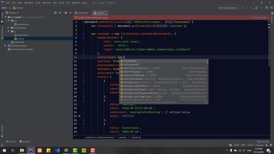Open Windows Start menu
Viewport: 274px width, 154px height.
[4, 150]
